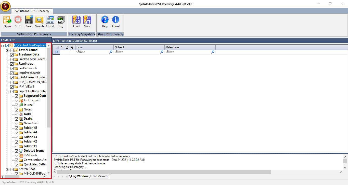Click the log window scroll-down arrow
Image resolution: width=348 pixels, height=185 pixels.
345,167
